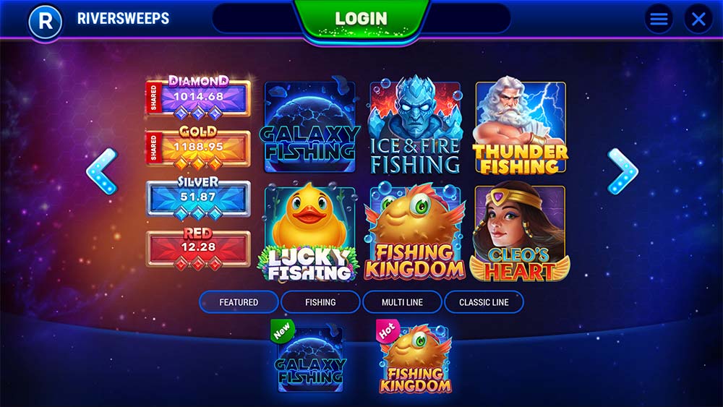The width and height of the screenshot is (723, 407).
Task: Go to previous games page arrow
Action: coord(103,171)
